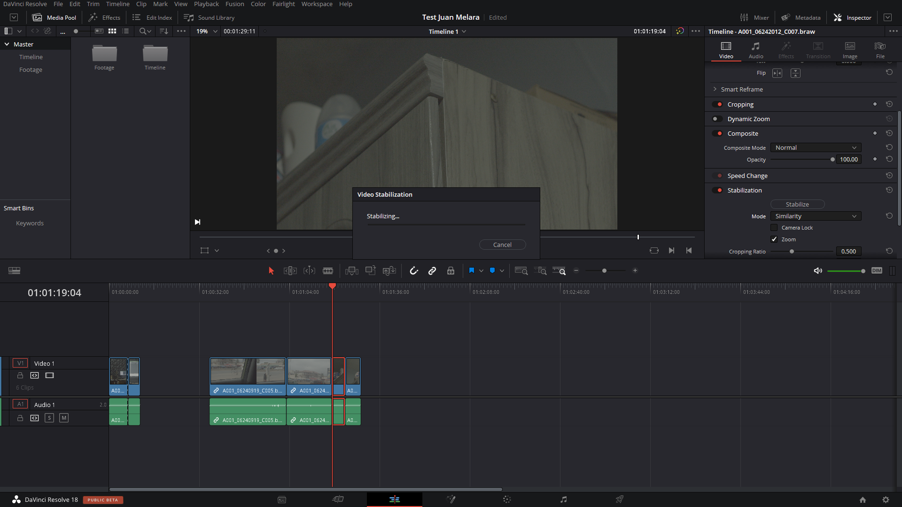The width and height of the screenshot is (902, 507).
Task: Check the Camera Lock checkbox
Action: (774, 228)
